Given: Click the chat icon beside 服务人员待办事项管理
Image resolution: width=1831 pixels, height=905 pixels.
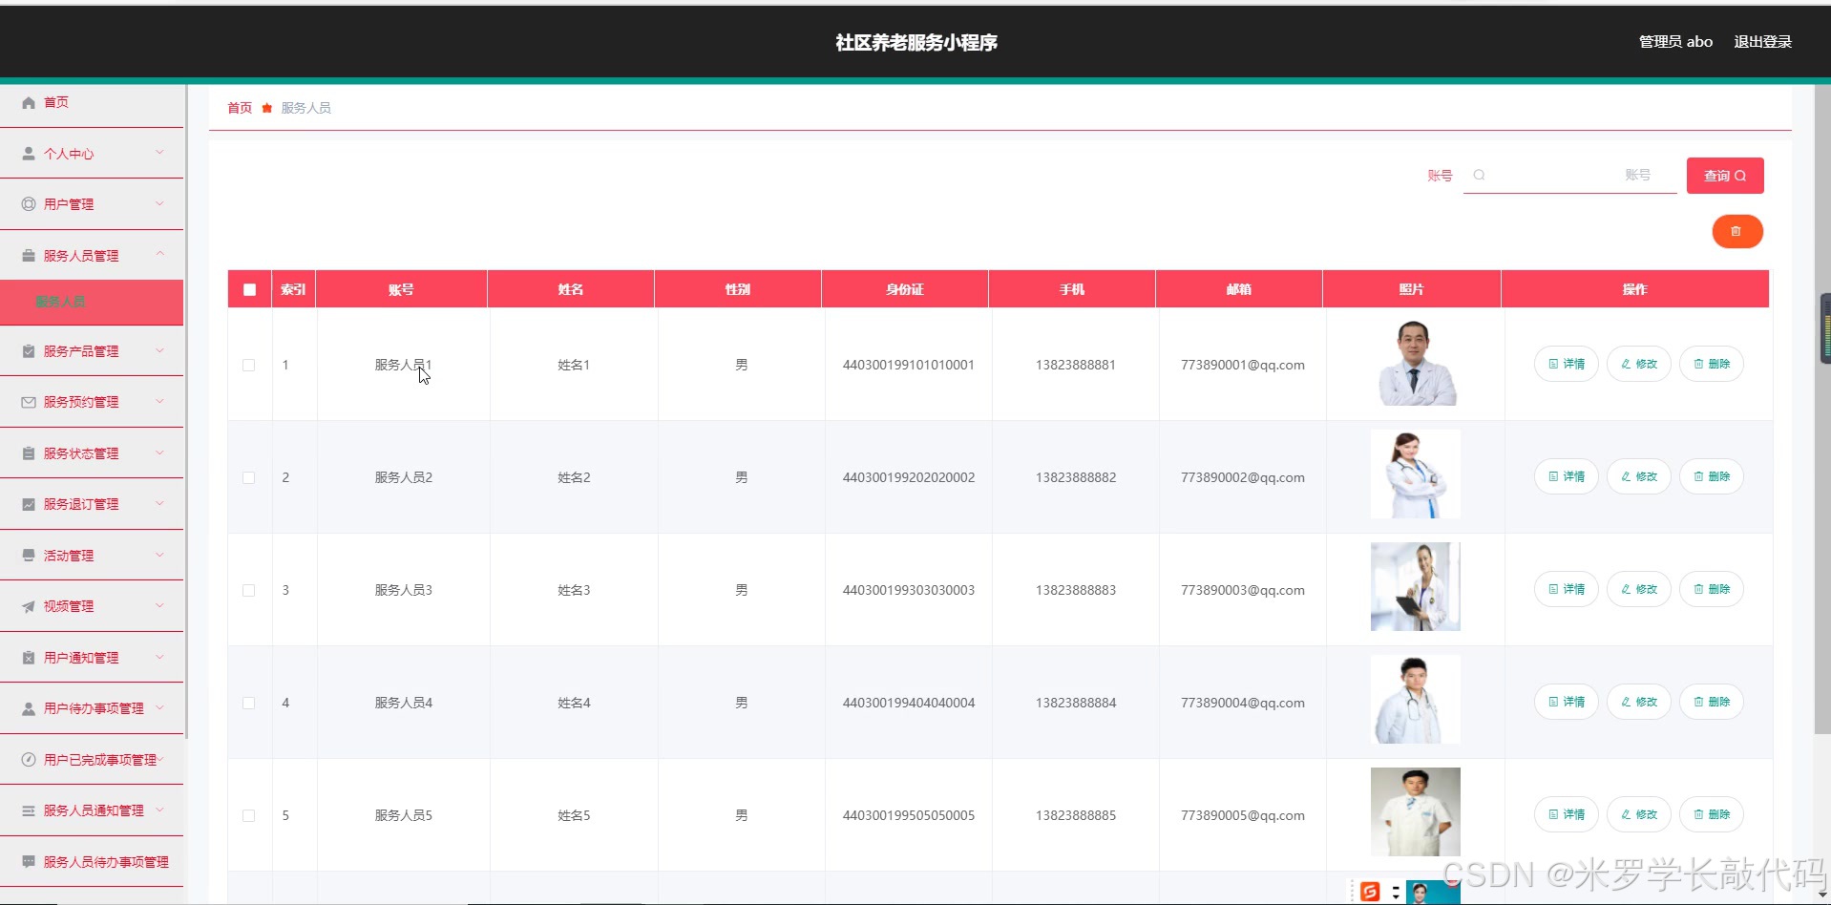Looking at the screenshot, I should coord(29,862).
